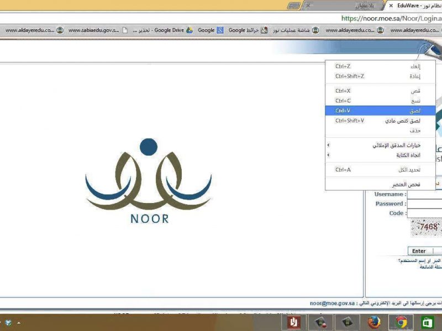Viewport: 442px width, 331px height.
Task: Open Firefox from the taskbar
Action: point(373,322)
